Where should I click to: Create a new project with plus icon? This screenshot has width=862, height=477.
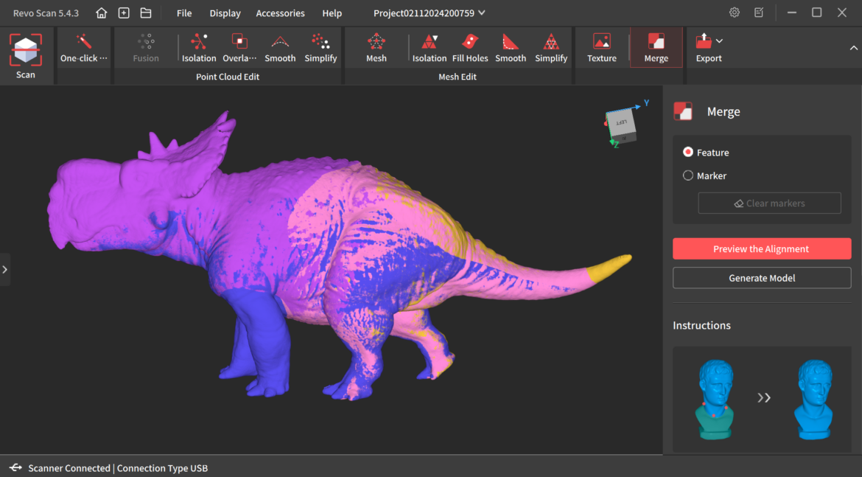pyautogui.click(x=124, y=13)
